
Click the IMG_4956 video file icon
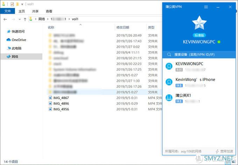point(50,109)
